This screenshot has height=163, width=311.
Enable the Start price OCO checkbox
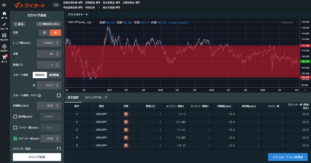[x=59, y=95]
